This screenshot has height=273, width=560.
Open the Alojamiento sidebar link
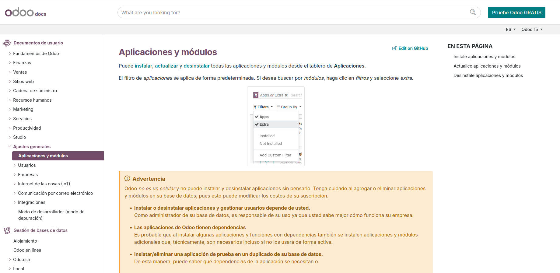tap(25, 241)
